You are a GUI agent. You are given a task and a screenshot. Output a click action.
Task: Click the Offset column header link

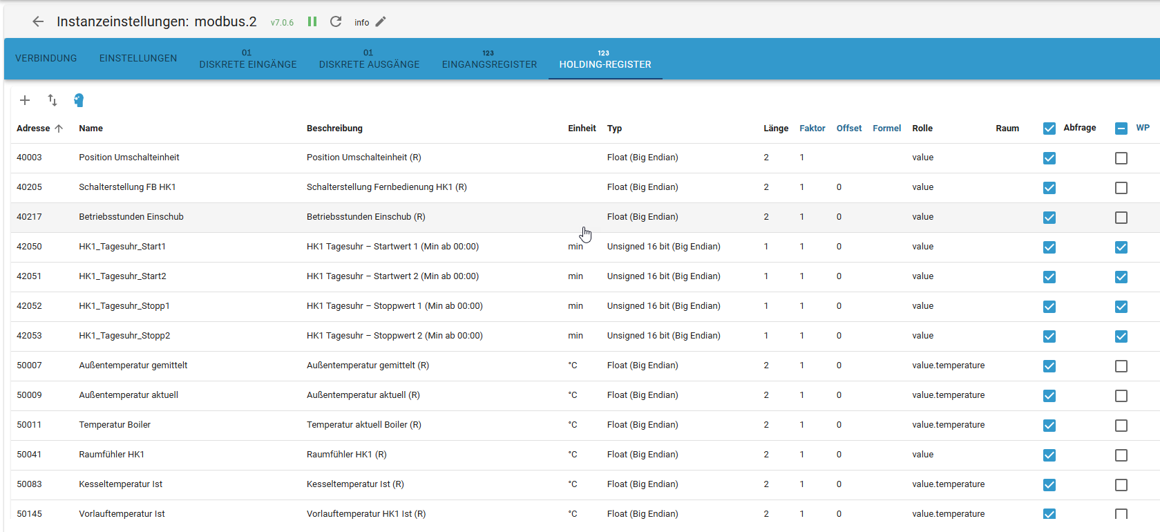click(x=848, y=129)
